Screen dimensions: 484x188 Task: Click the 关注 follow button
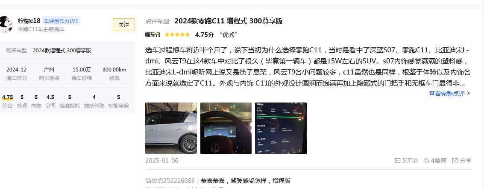pos(124,25)
